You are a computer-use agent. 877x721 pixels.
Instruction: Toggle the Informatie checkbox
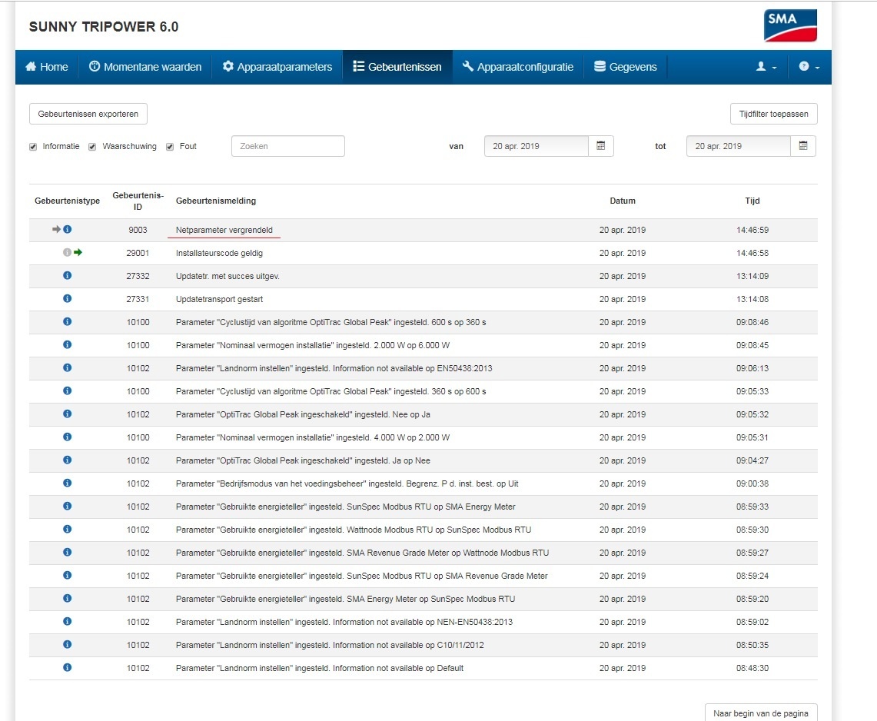coord(33,147)
